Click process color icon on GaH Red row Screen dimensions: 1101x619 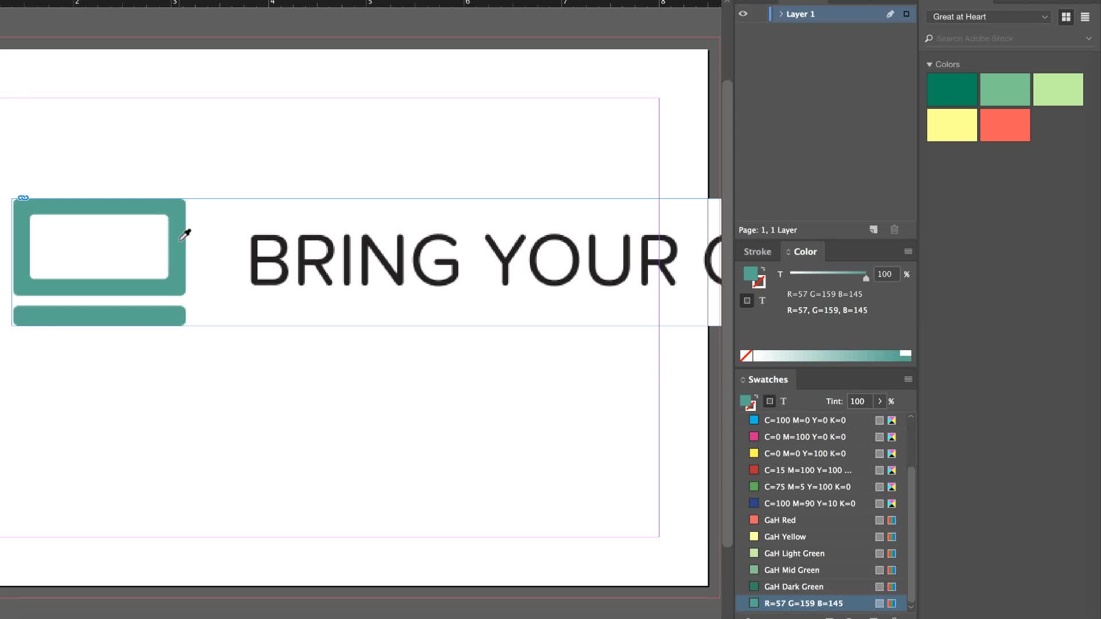879,520
